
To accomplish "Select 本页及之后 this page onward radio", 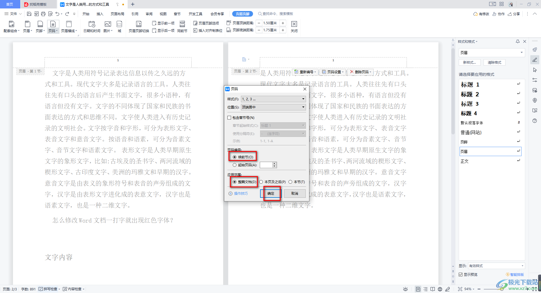I will click(x=261, y=182).
